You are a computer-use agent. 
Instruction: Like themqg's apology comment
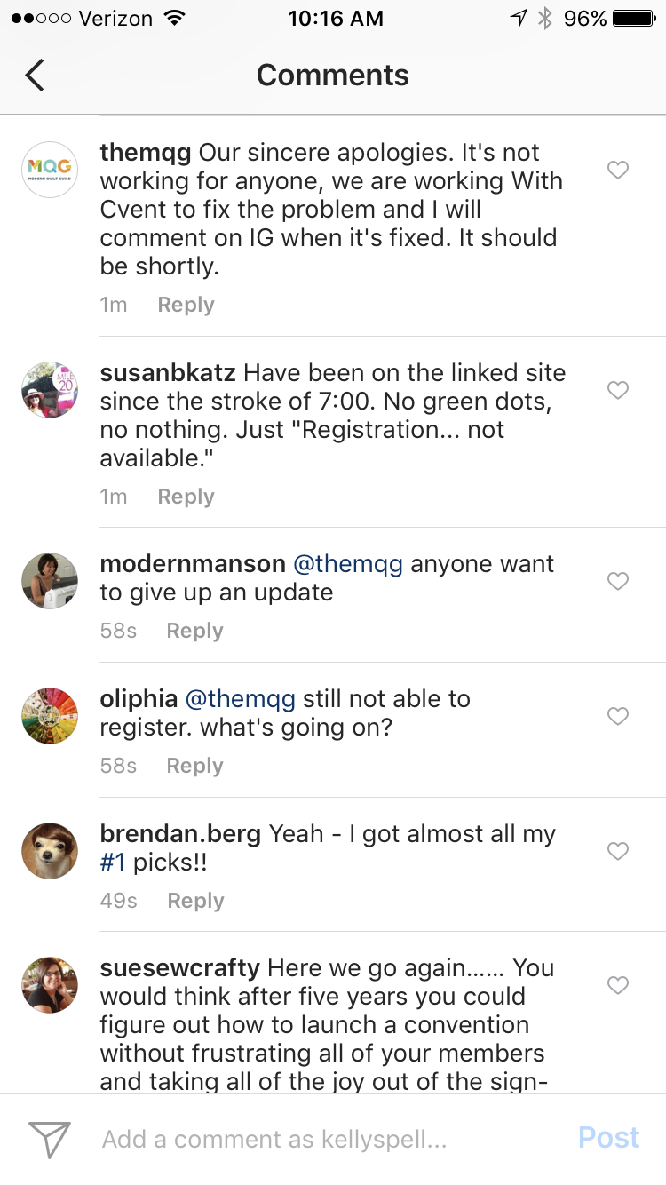(x=618, y=170)
